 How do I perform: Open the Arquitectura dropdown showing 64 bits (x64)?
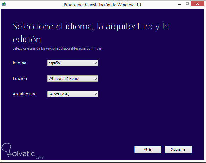(x=73, y=94)
